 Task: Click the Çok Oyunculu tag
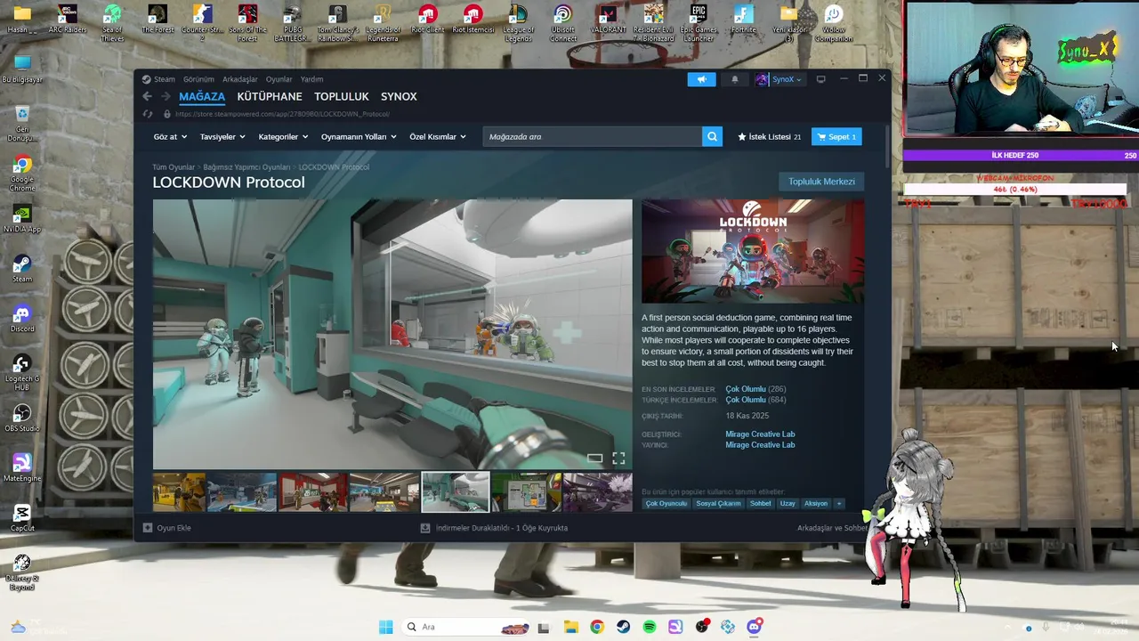666,504
